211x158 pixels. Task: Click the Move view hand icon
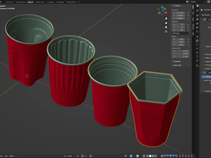166,23
